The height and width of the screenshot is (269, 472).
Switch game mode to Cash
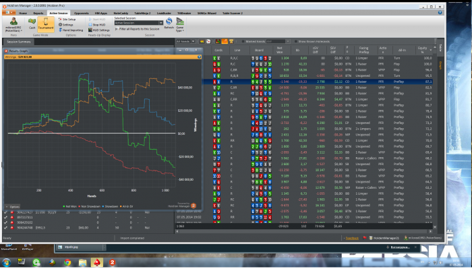[32, 24]
